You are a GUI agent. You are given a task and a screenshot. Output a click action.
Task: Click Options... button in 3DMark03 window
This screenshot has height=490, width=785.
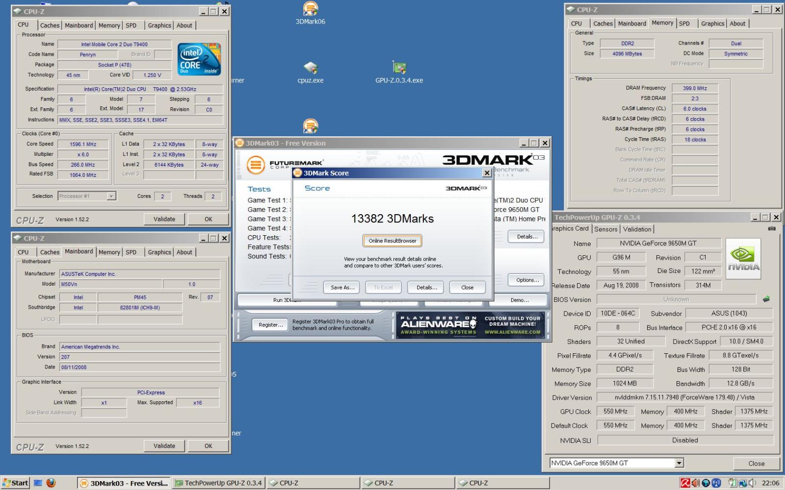tap(527, 280)
